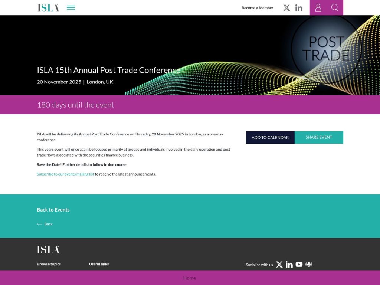Open the member account profile icon
The image size is (380, 285).
[318, 7]
